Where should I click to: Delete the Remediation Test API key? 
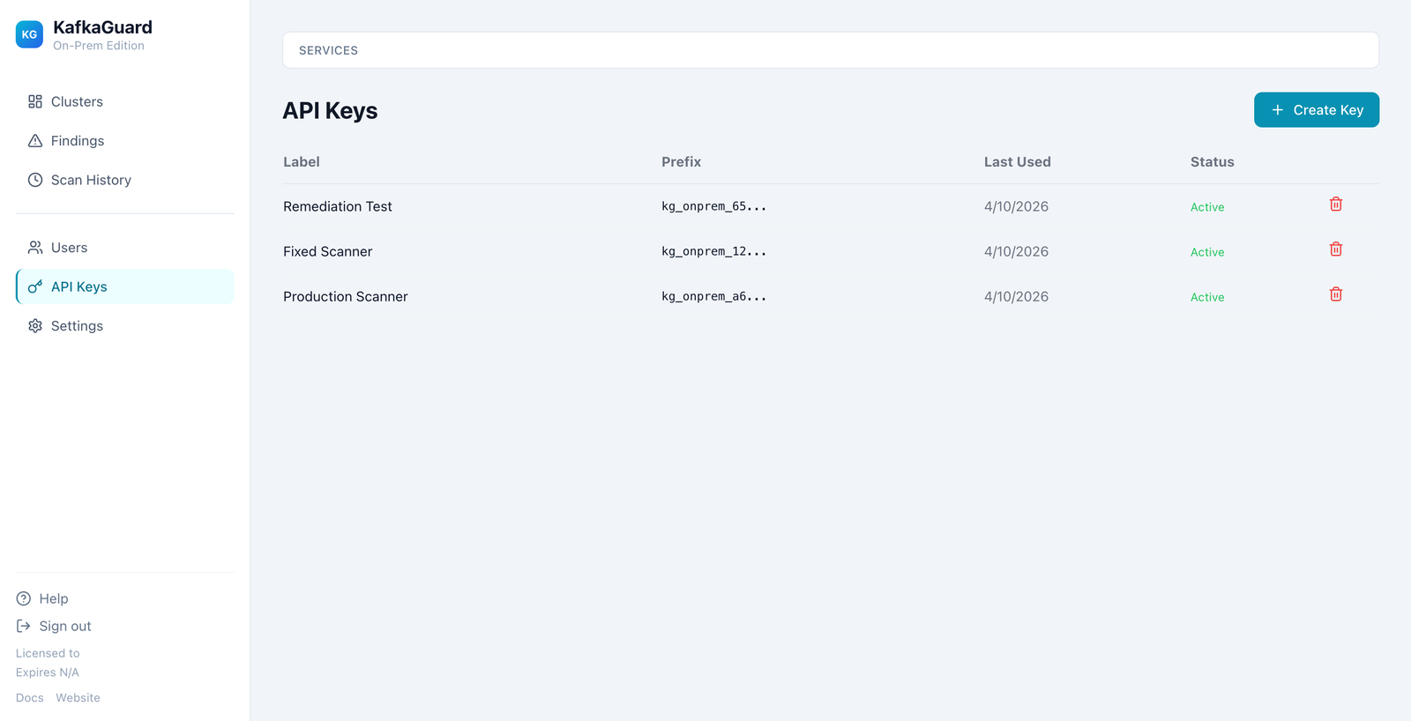[1335, 204]
